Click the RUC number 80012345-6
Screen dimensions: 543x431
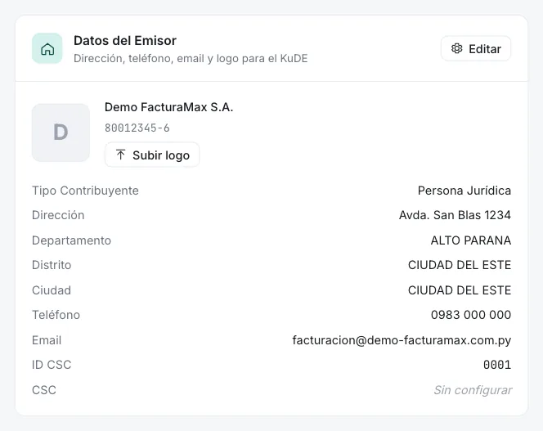pyautogui.click(x=137, y=128)
